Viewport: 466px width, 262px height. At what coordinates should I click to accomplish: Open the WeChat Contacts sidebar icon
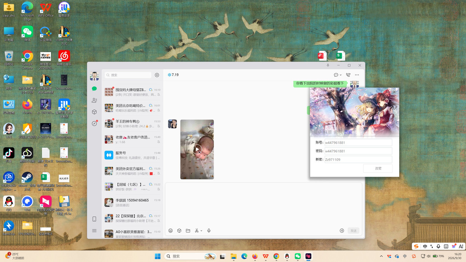pos(94,100)
